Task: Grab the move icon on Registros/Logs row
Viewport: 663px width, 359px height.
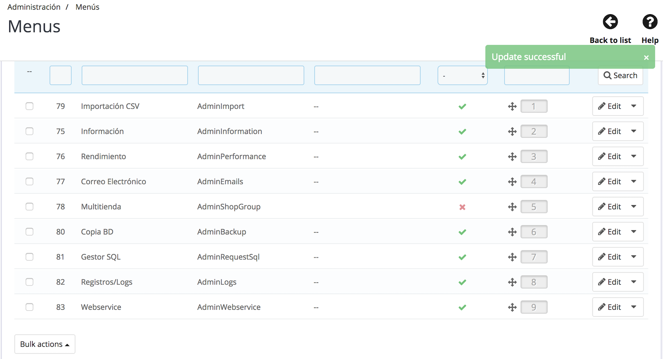Action: [x=512, y=282]
